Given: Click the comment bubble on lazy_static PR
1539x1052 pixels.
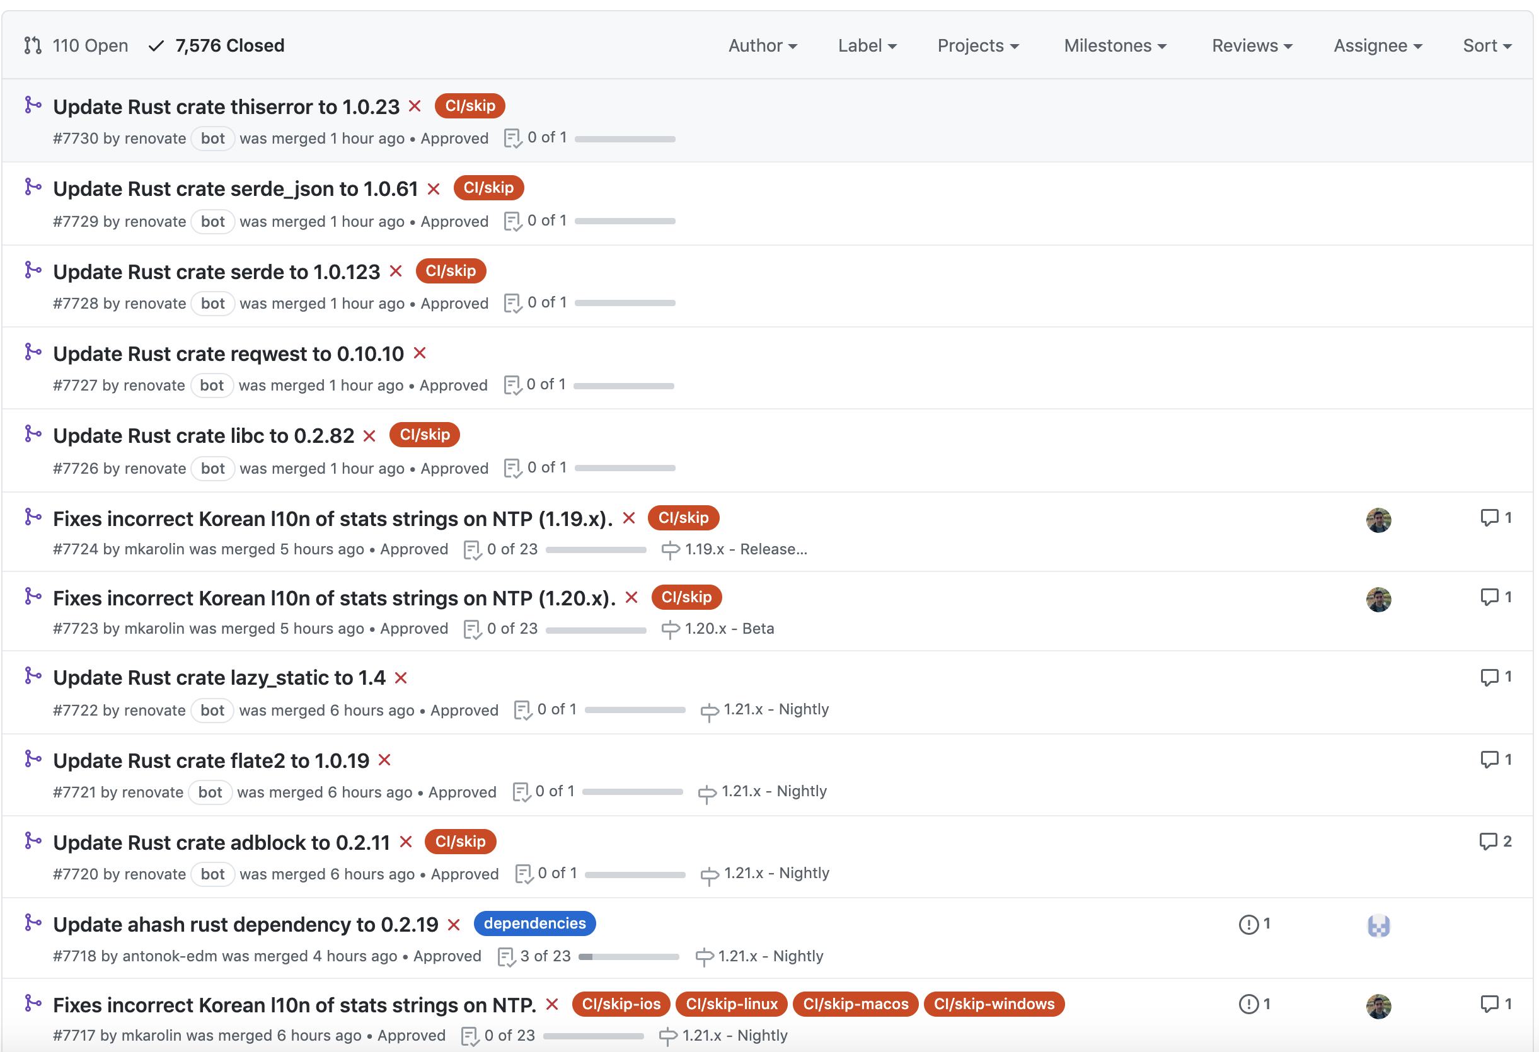Looking at the screenshot, I should pos(1489,677).
